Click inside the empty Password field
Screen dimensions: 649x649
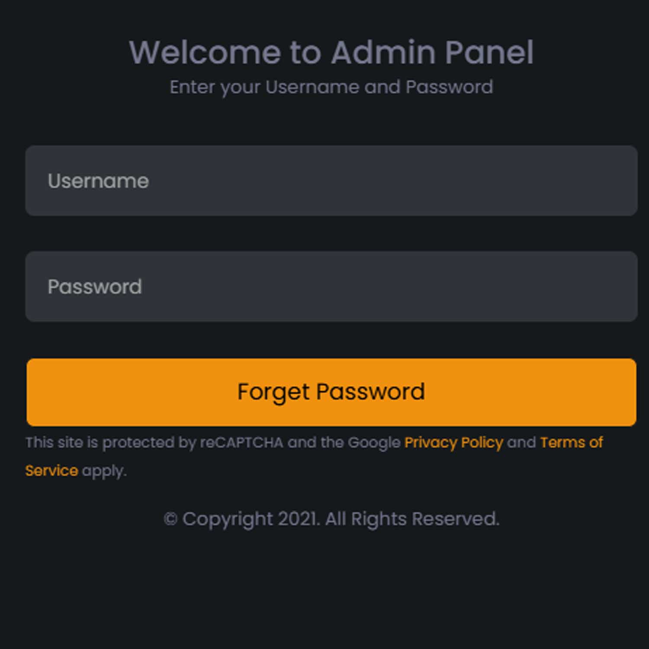click(324, 287)
